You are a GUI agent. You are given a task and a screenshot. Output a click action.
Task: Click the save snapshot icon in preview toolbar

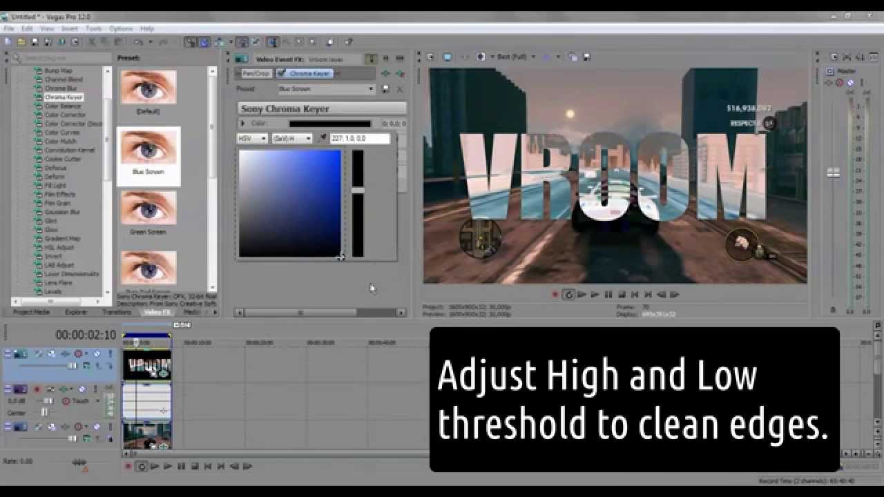click(587, 57)
